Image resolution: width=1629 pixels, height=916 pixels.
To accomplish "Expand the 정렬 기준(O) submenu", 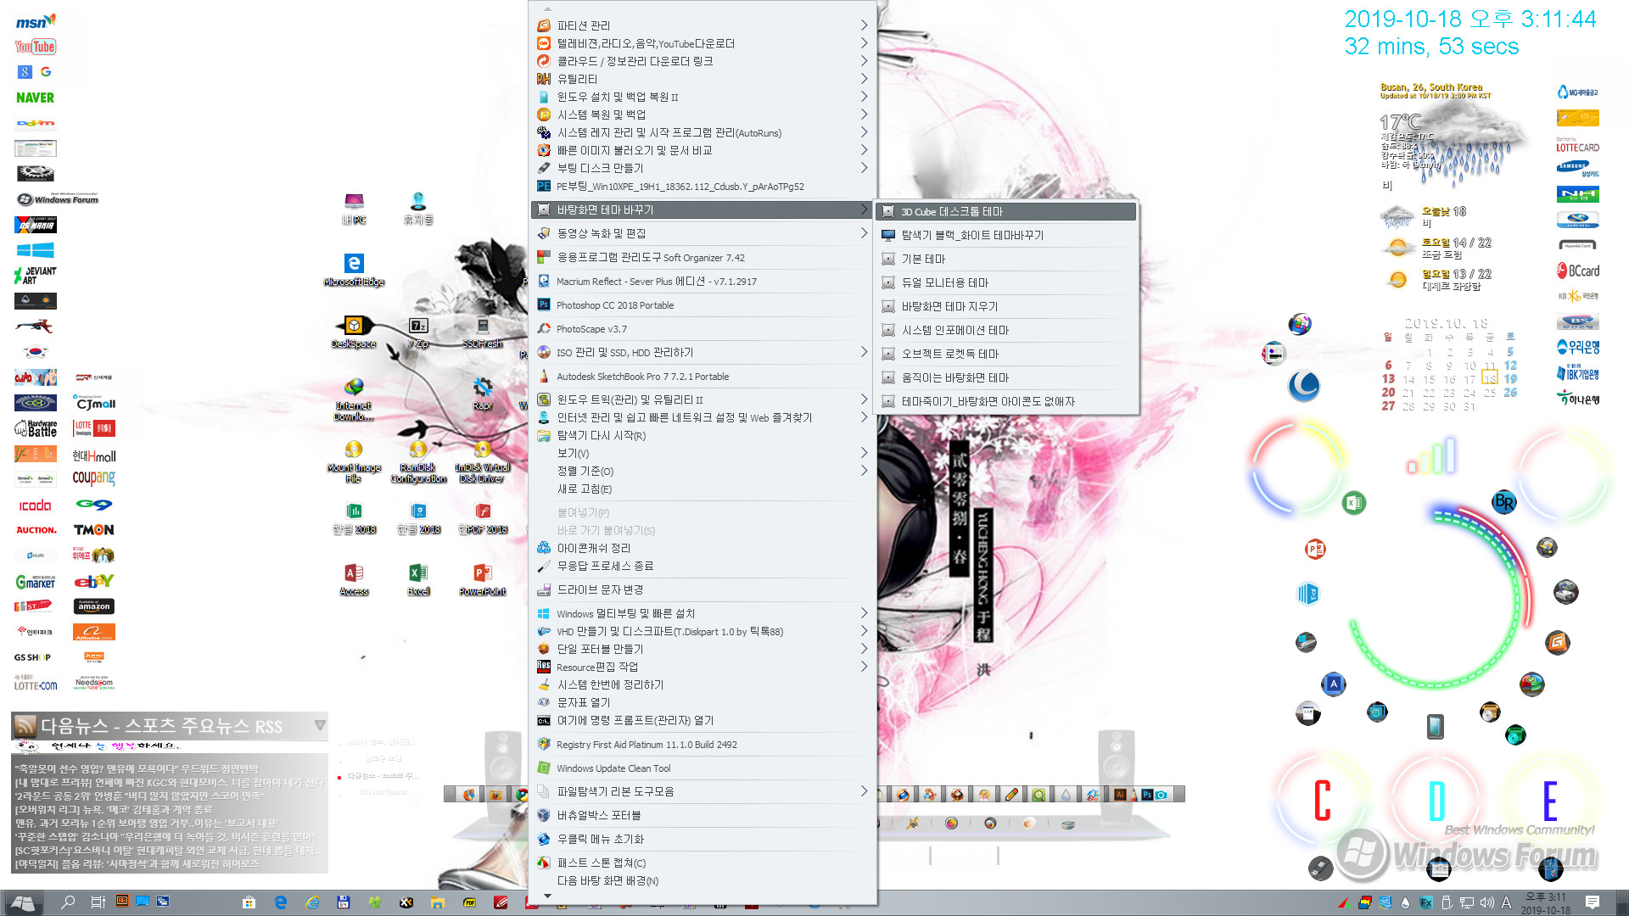I will coord(703,471).
